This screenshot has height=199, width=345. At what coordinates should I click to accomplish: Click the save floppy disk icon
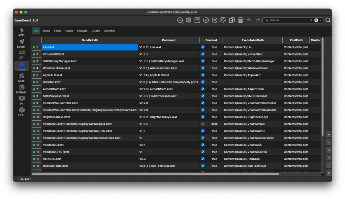(197, 20)
